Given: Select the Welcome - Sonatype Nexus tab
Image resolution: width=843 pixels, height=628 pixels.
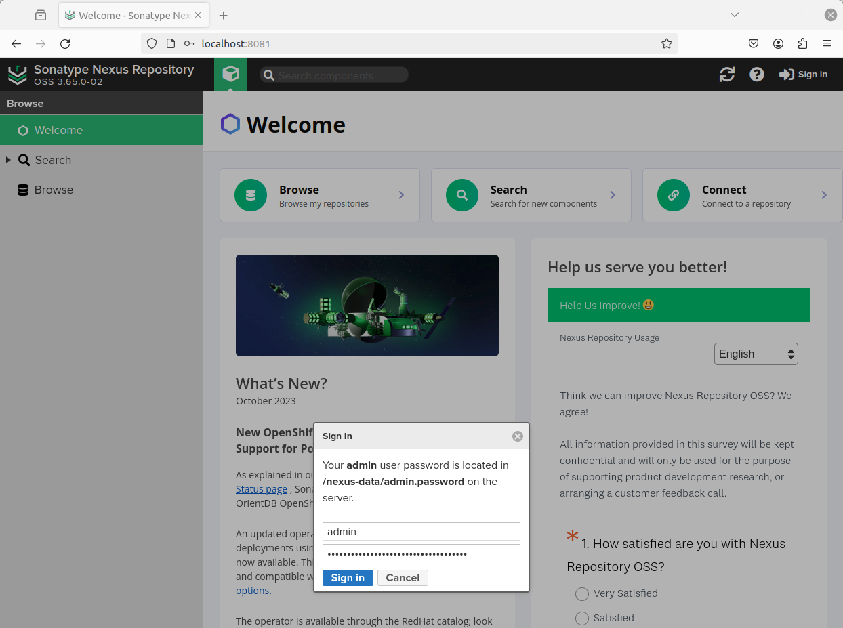Looking at the screenshot, I should [134, 15].
